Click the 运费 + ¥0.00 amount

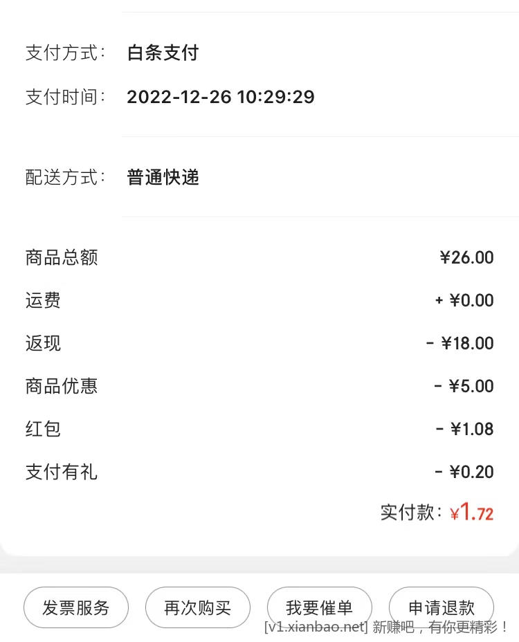click(x=464, y=300)
